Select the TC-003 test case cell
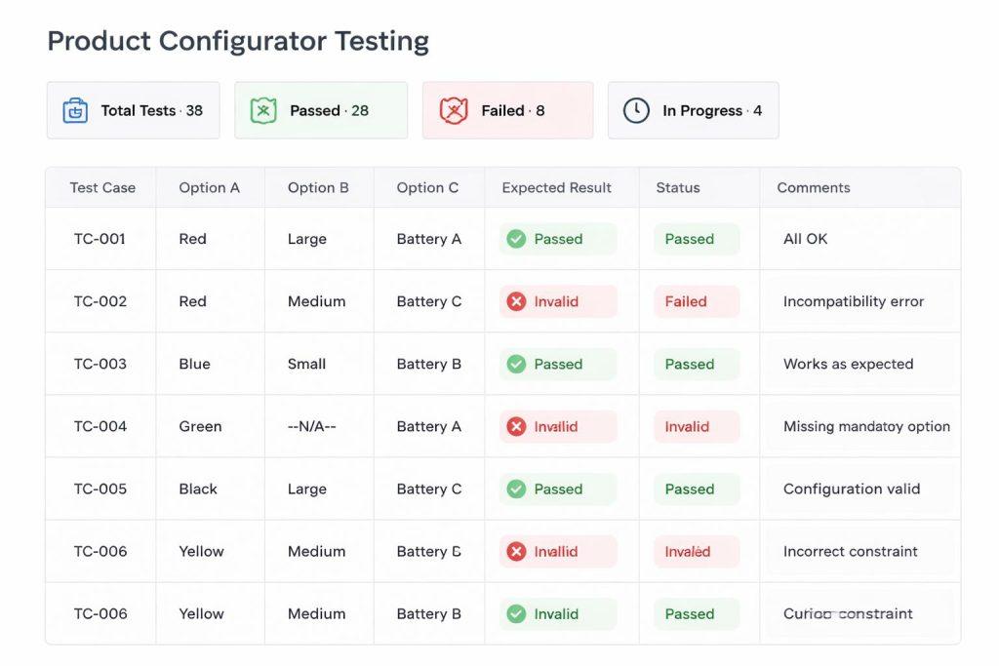999x666 pixels. pos(100,364)
